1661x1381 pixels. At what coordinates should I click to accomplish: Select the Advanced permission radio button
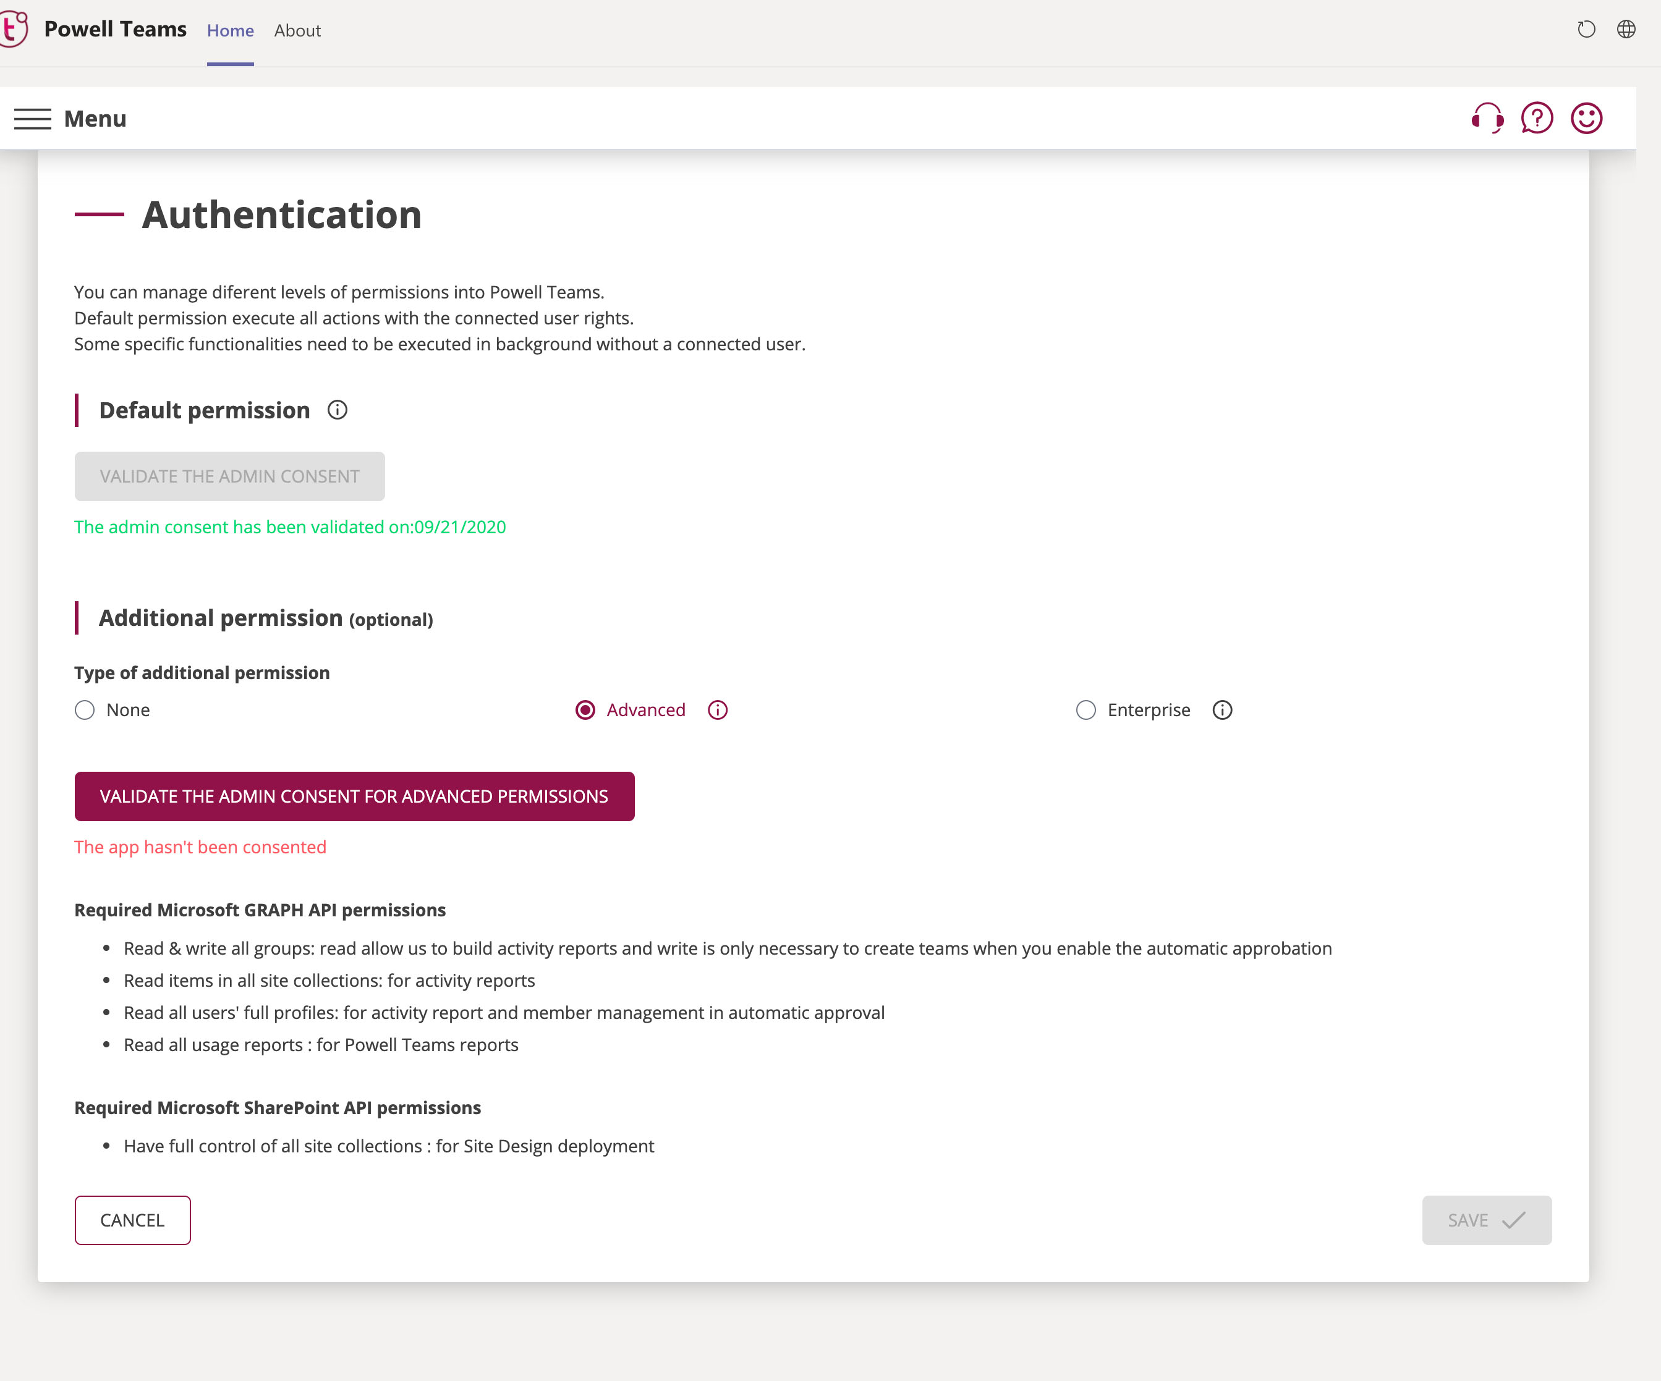tap(585, 710)
